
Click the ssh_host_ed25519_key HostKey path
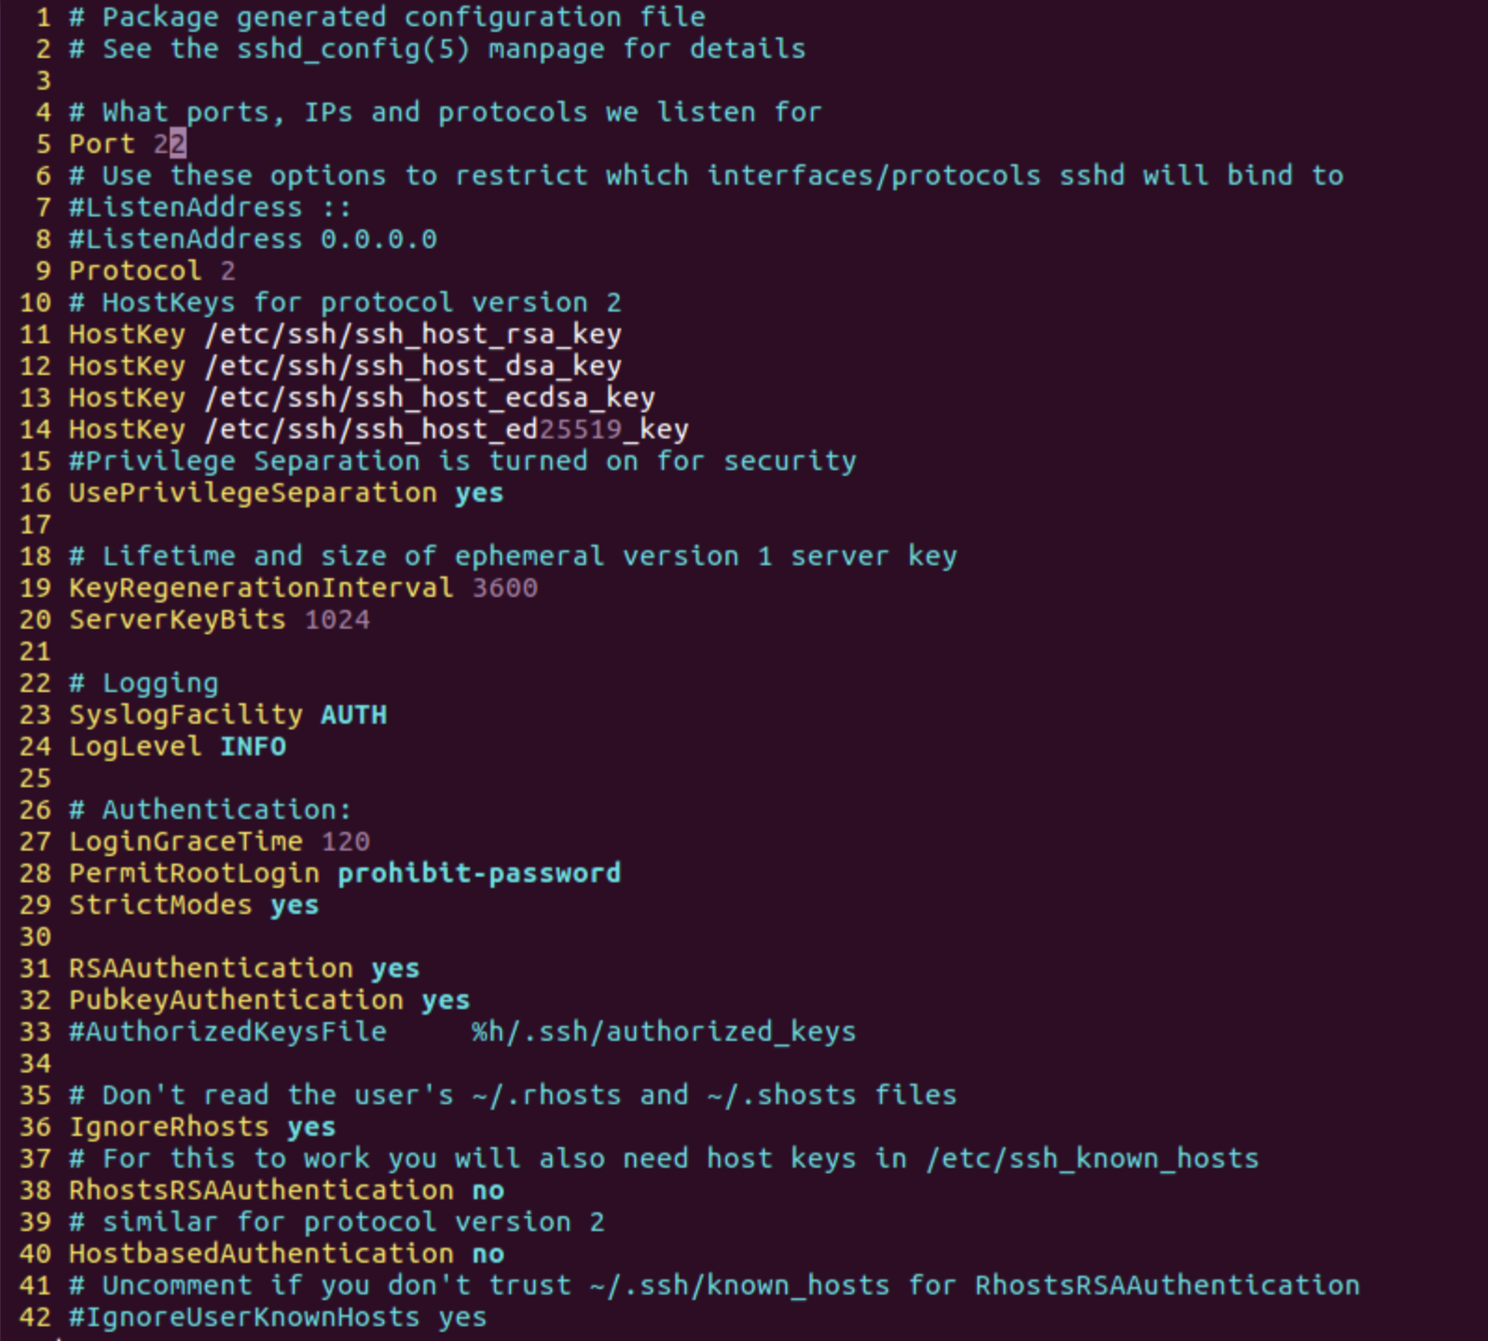coord(447,429)
